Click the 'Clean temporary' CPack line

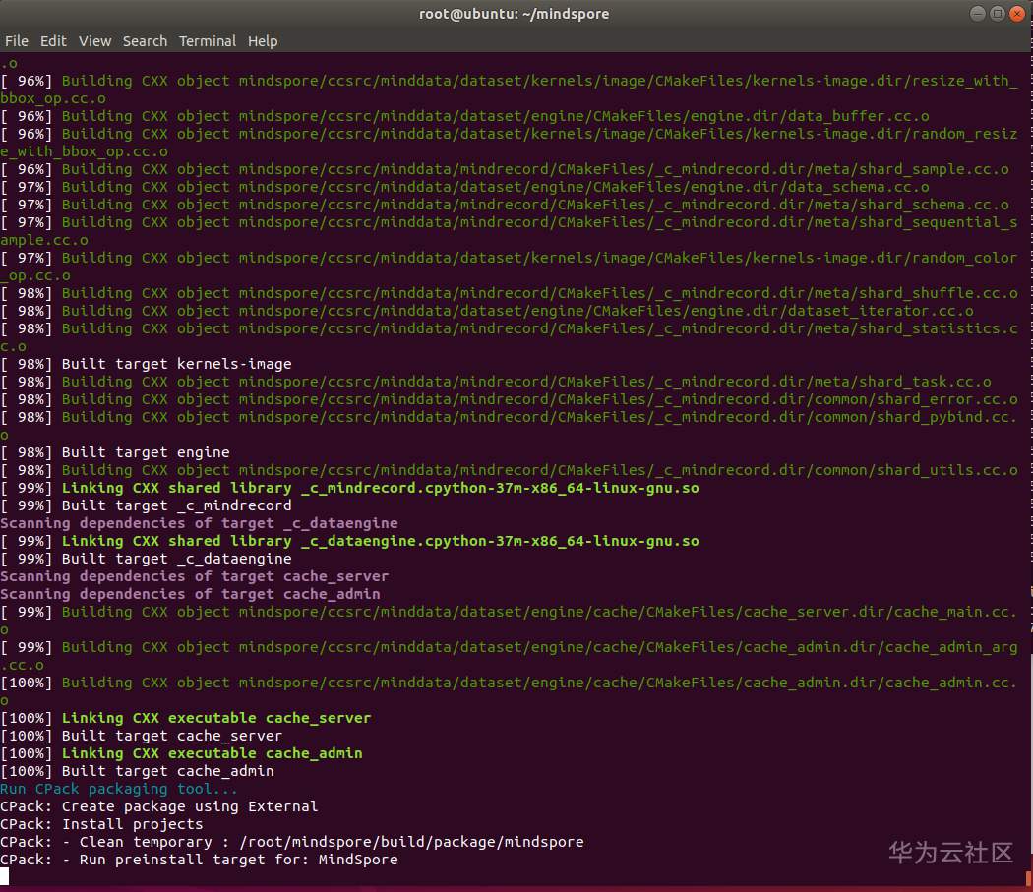(x=292, y=842)
